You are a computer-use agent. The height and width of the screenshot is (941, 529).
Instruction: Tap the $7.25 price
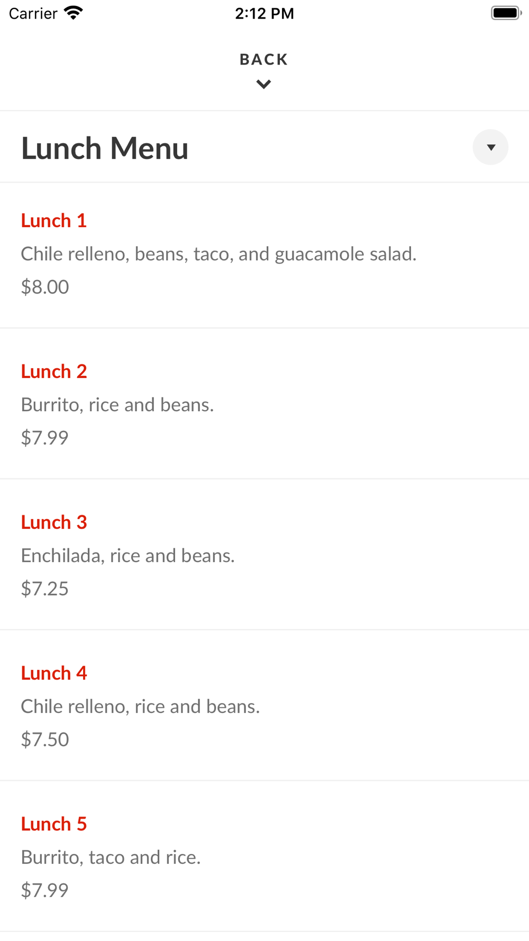click(x=45, y=589)
